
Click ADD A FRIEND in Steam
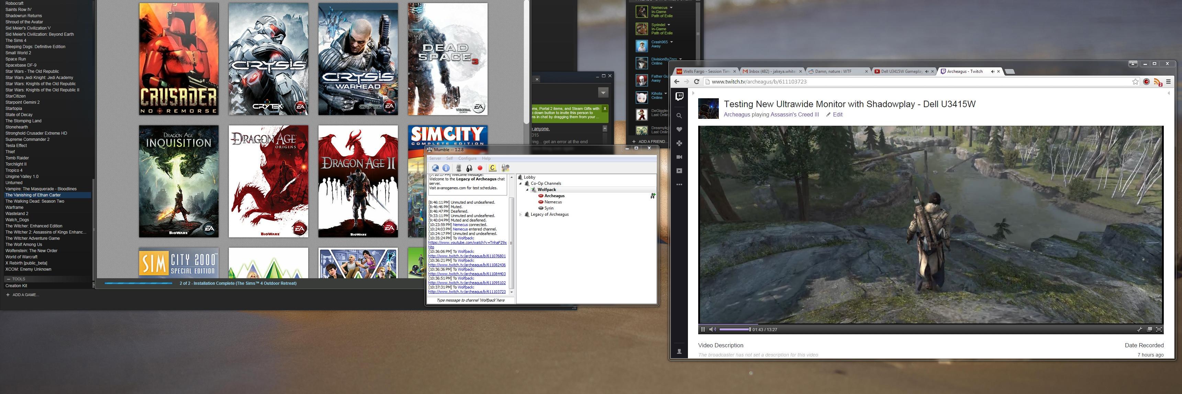[649, 141]
